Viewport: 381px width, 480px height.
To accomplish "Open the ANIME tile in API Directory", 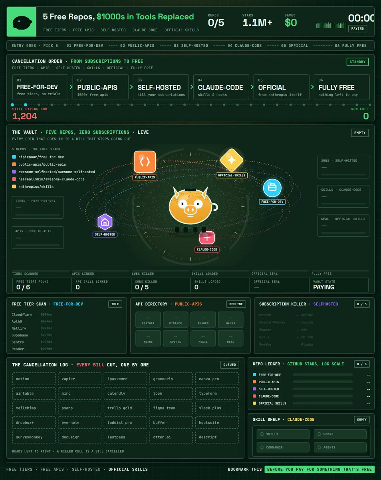I will [148, 338].
